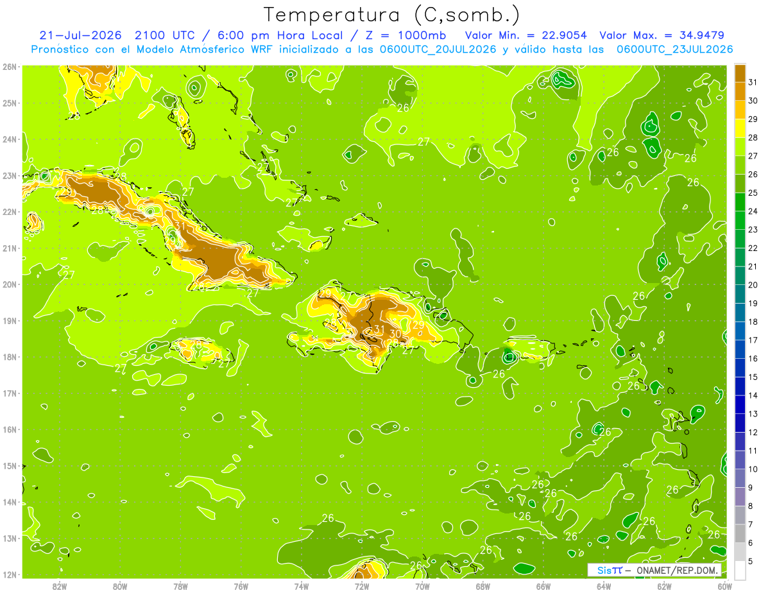The width and height of the screenshot is (770, 595).
Task: Click the colorbar label '31'
Action: 753,82
